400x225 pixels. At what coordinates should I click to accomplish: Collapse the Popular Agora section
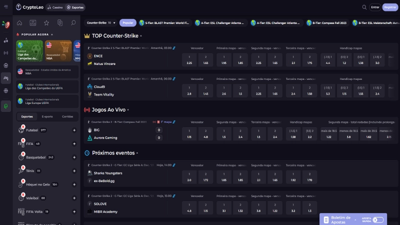click(52, 34)
